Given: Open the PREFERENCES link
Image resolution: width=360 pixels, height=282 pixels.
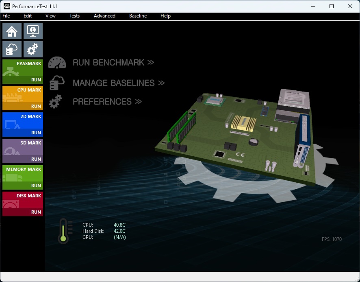Looking at the screenshot, I should [x=107, y=102].
